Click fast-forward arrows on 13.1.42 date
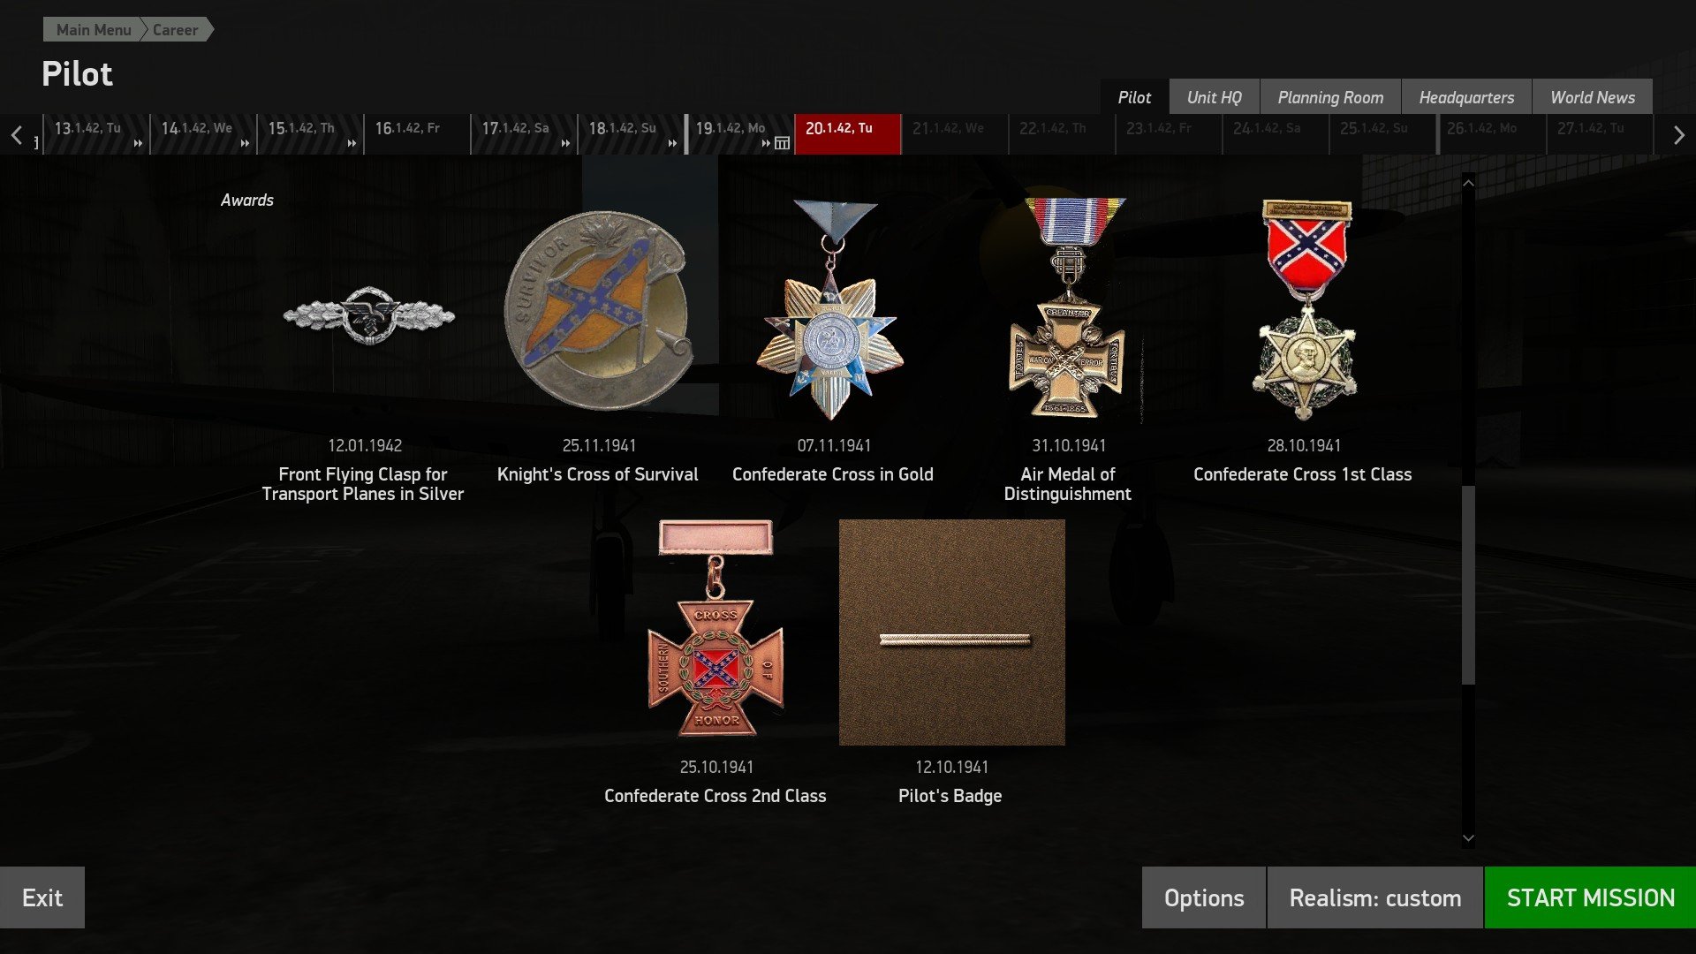 point(138,143)
